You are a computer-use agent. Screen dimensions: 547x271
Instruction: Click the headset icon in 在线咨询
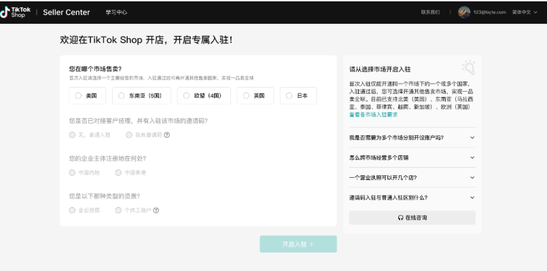(400, 217)
